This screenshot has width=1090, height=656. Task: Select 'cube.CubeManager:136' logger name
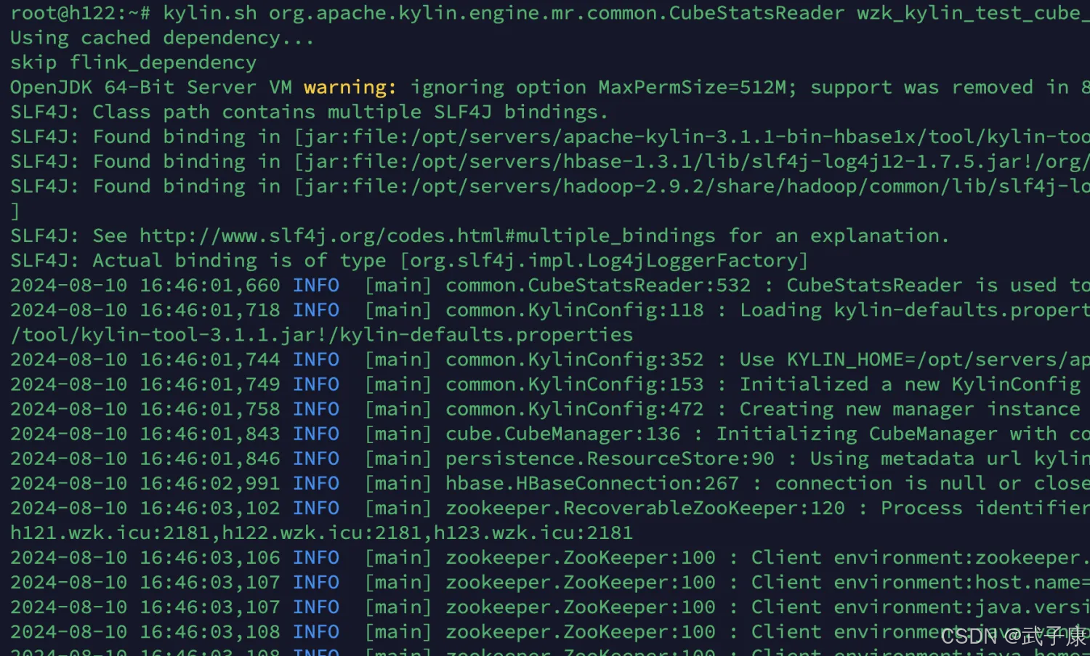[563, 434]
